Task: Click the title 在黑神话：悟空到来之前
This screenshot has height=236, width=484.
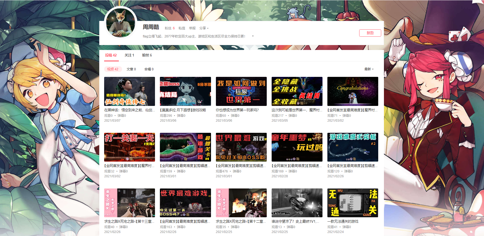Action: 129,110
